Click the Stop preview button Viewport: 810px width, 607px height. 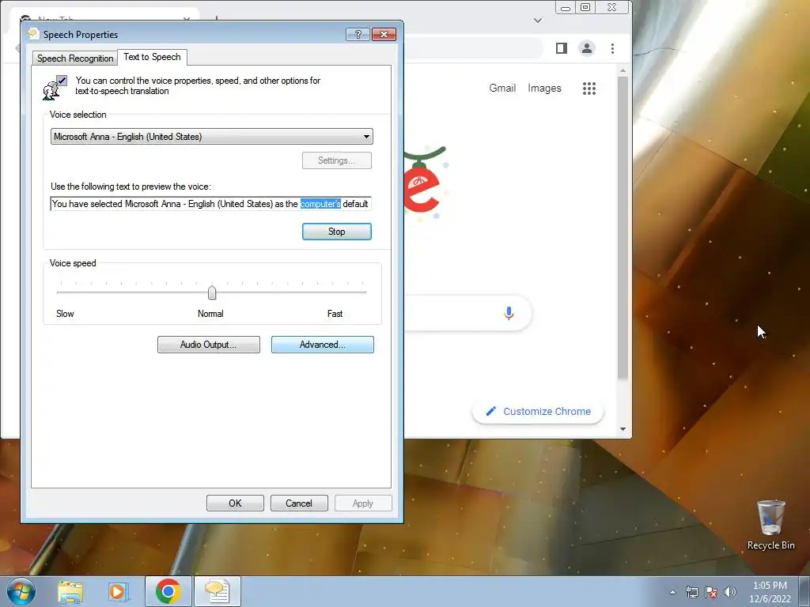pos(336,232)
